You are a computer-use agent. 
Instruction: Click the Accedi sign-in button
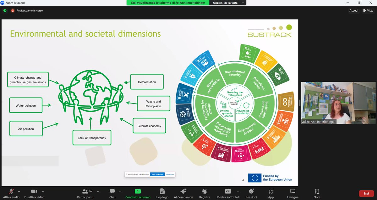point(354,10)
